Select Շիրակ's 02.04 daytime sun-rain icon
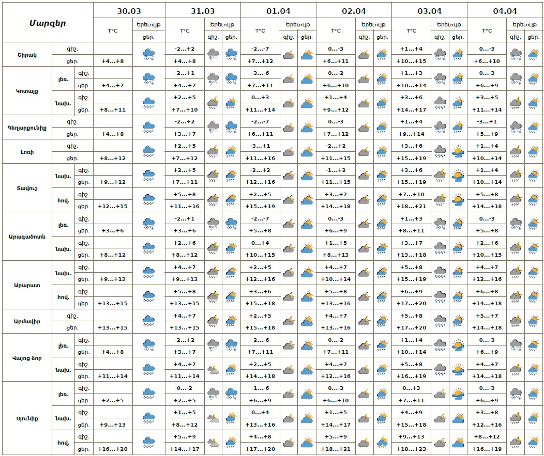The height and width of the screenshot is (456, 544). pyautogui.click(x=382, y=54)
